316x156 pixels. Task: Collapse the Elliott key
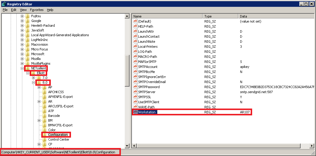tap(28, 73)
